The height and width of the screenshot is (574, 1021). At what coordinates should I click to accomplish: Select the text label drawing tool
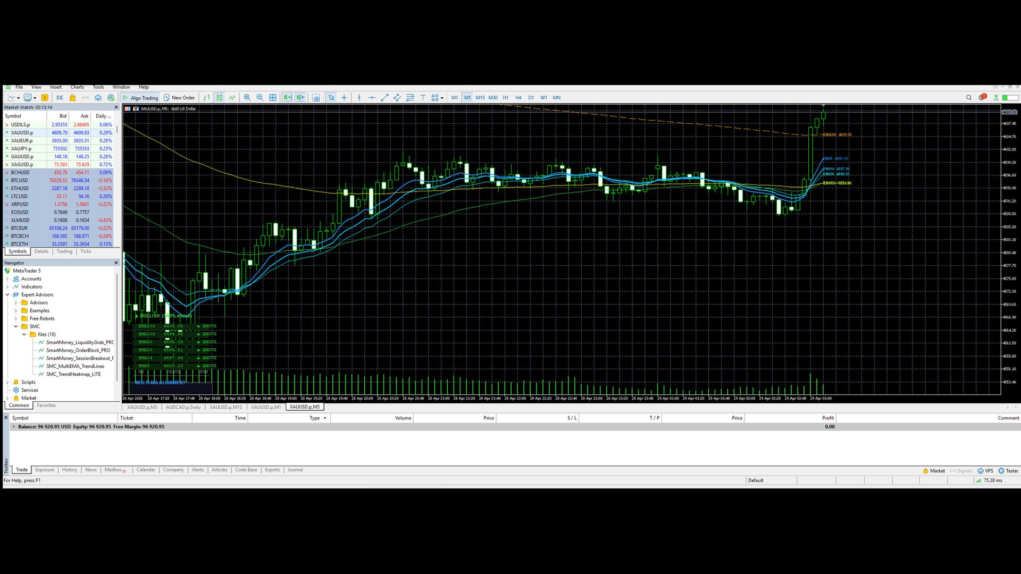click(423, 98)
